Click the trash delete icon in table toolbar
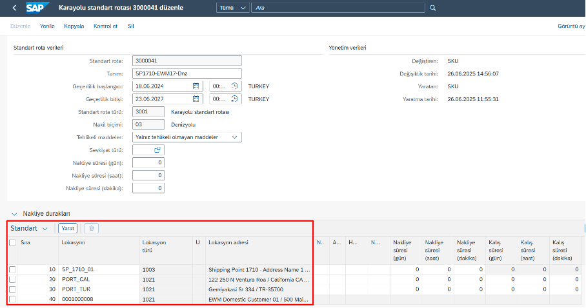Screen dimensions: 586x308 click(x=91, y=228)
